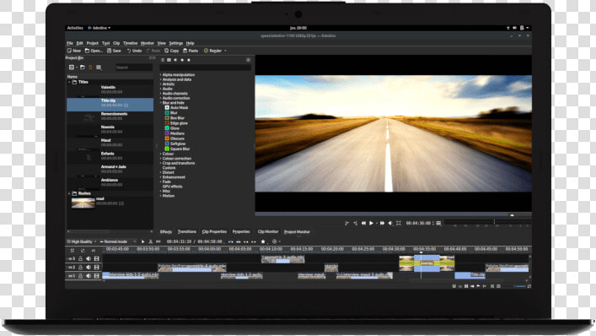Screen dimensions: 596x336
Task: Lock timeline track 3
Action: tap(80, 259)
